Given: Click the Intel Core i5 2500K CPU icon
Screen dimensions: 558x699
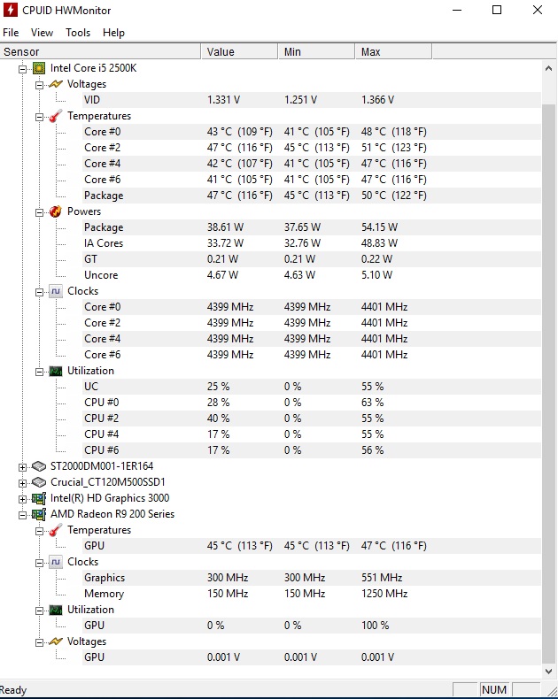Looking at the screenshot, I should [x=39, y=68].
